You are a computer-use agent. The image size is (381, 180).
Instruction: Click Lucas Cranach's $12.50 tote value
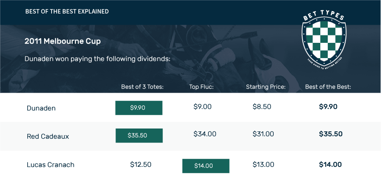click(x=141, y=164)
